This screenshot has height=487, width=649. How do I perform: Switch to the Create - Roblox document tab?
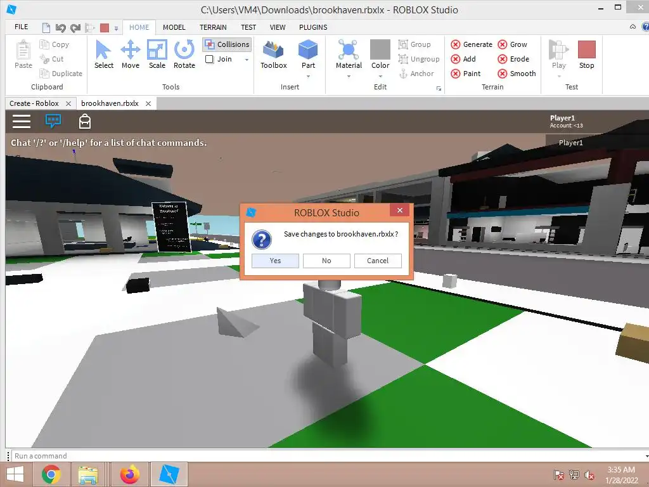click(34, 103)
